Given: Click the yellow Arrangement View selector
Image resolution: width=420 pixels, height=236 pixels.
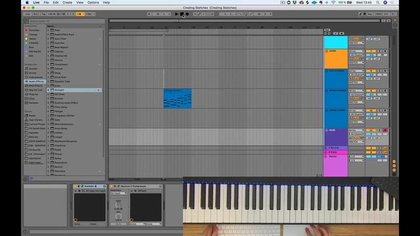Looking at the screenshot, I should [x=395, y=20].
